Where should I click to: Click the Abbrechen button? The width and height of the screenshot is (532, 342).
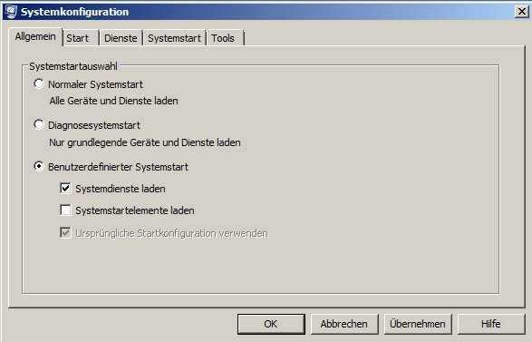[344, 324]
